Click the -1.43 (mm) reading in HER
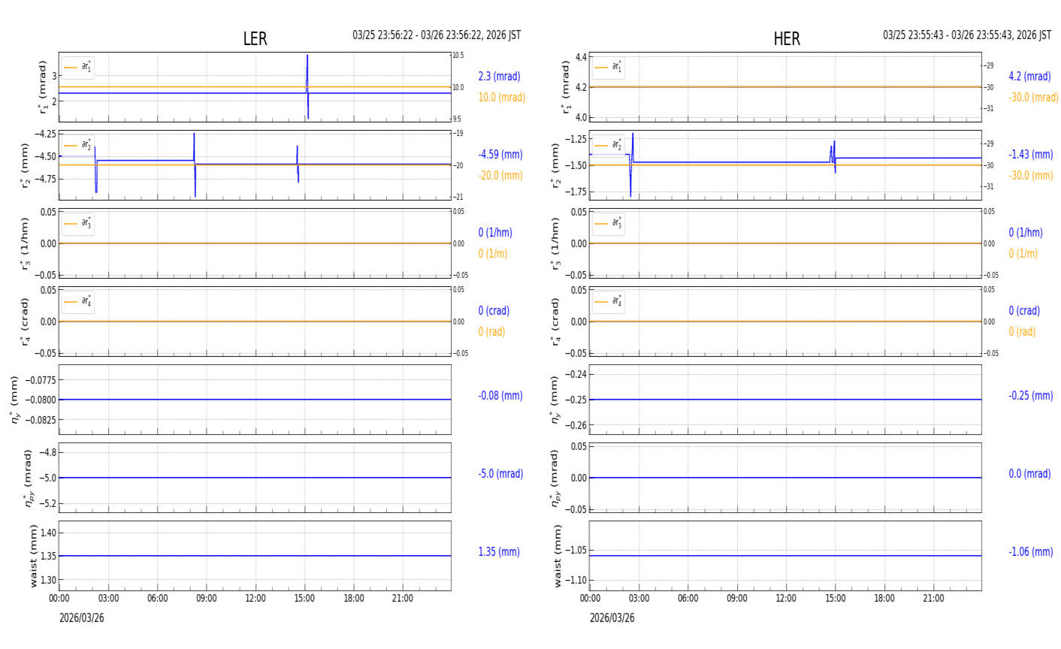Screen dimensions: 1061x649 [x=1030, y=155]
